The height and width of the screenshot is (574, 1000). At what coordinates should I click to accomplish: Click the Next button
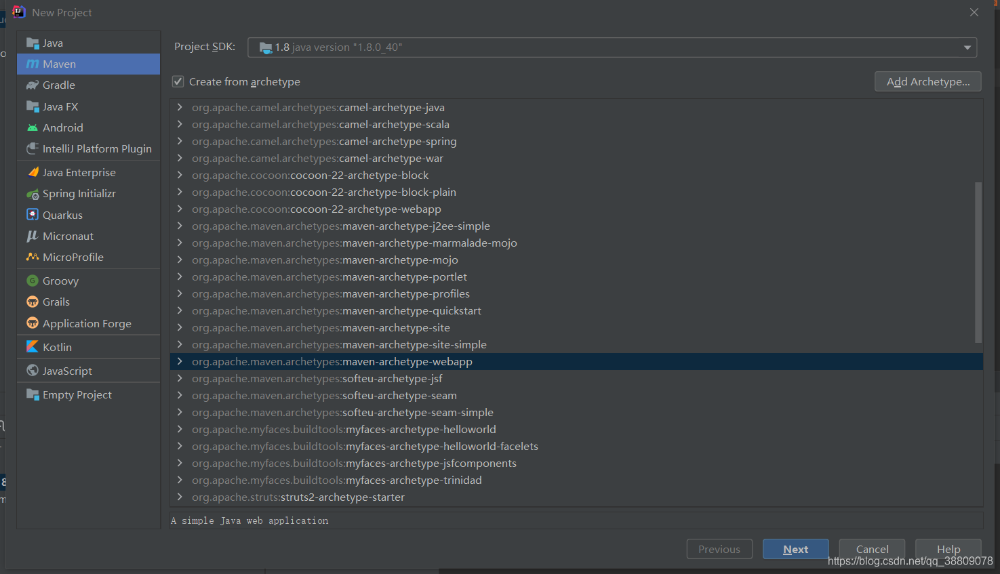pyautogui.click(x=796, y=549)
